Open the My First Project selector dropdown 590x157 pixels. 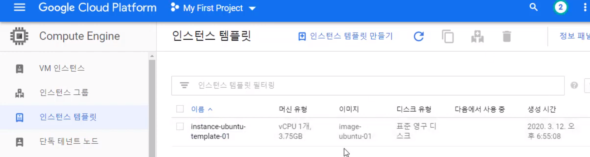(213, 8)
